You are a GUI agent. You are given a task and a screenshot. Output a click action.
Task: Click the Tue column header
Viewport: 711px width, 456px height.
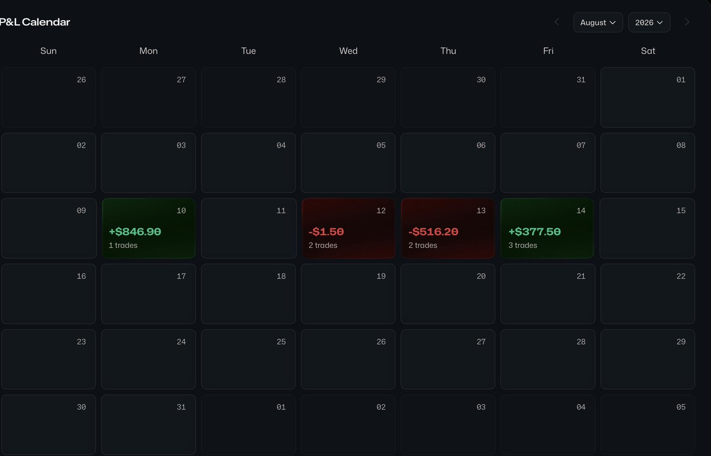click(248, 51)
